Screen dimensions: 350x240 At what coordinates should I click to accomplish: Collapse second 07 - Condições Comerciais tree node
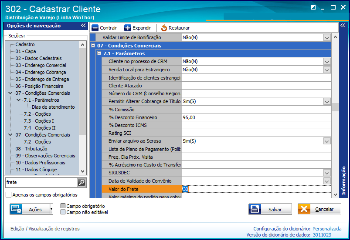(x=10, y=135)
